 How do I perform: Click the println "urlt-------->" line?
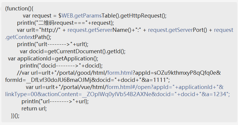[x=53, y=44]
